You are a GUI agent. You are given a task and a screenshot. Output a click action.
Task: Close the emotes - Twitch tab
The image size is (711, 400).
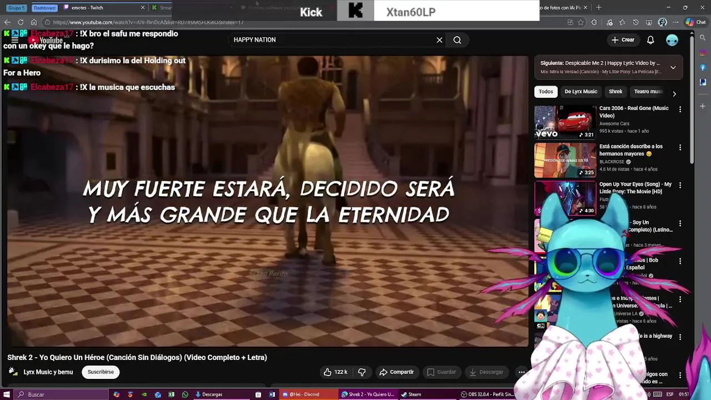(143, 8)
